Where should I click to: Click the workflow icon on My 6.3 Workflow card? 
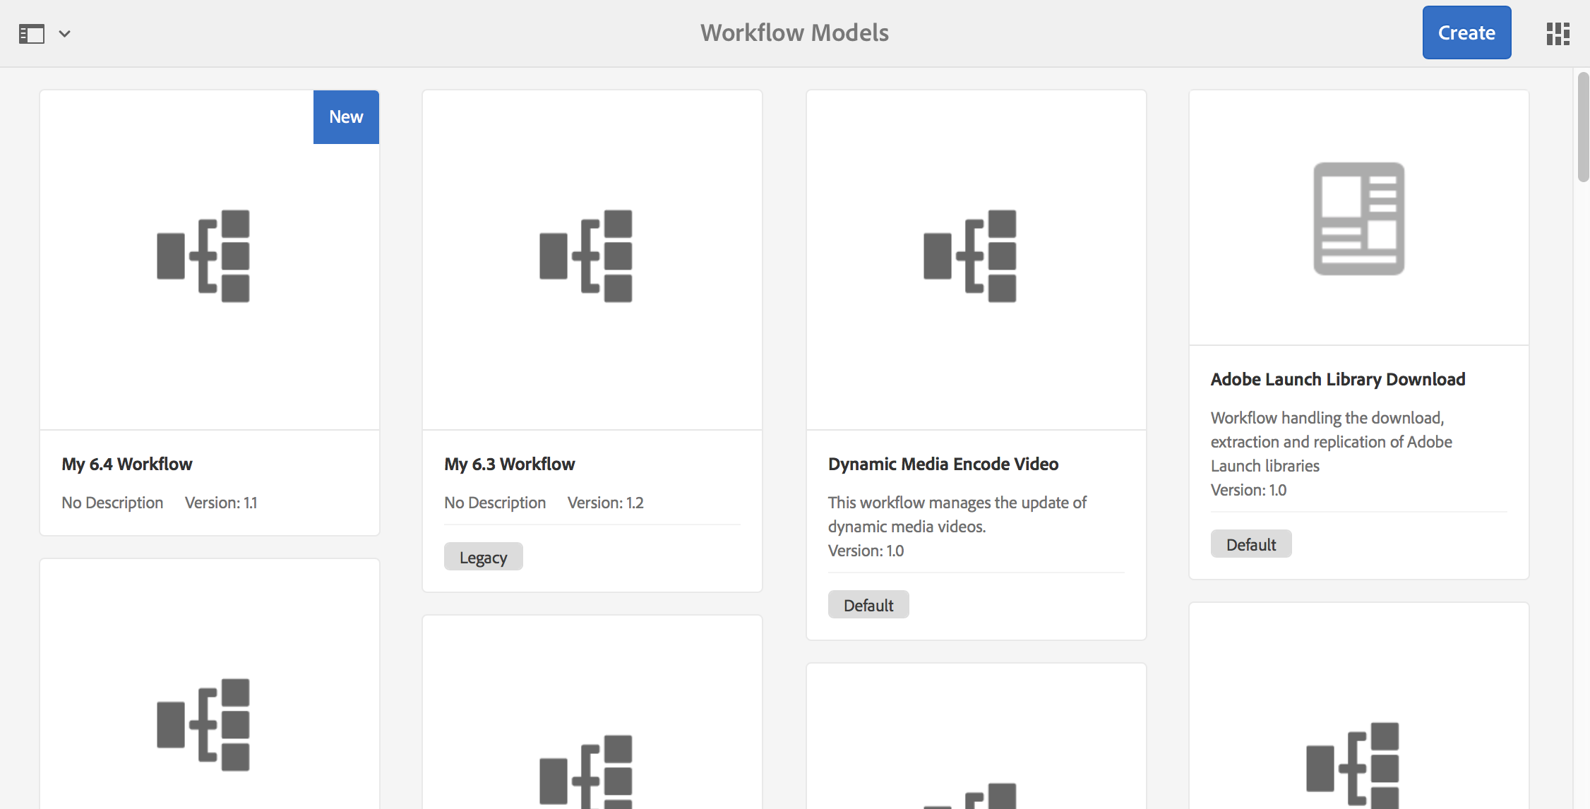click(x=586, y=256)
